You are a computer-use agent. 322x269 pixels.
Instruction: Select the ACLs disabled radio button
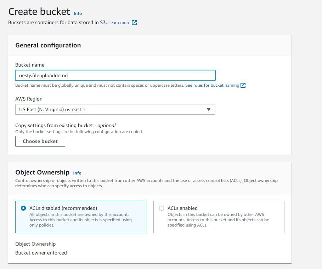[x=23, y=208]
